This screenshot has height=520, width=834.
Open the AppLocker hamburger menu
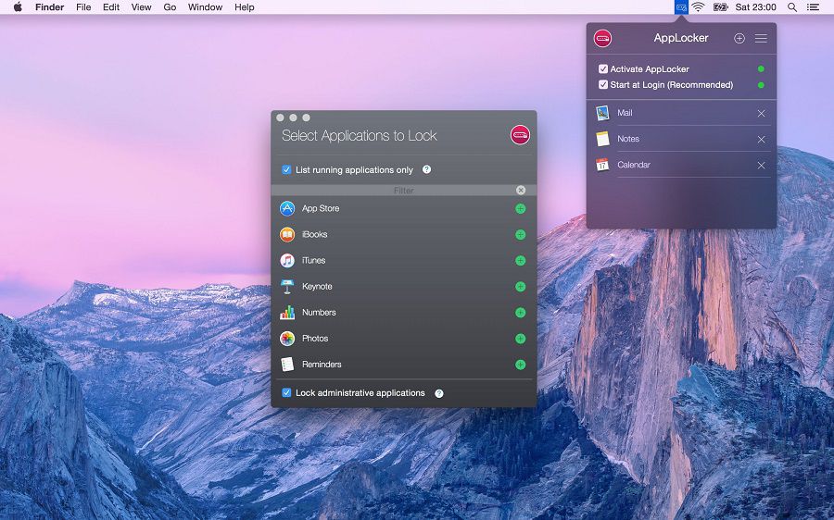(x=761, y=38)
